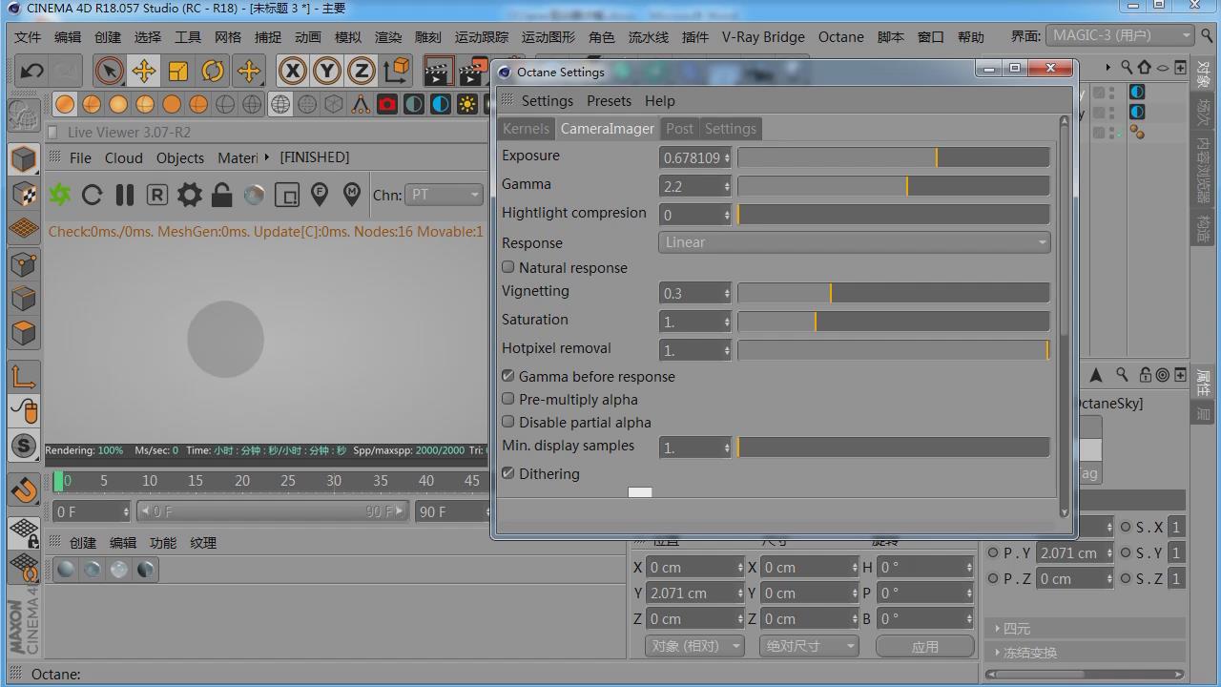Image resolution: width=1221 pixels, height=687 pixels.
Task: Open the 内容浏览器 side tab
Action: [1204, 170]
